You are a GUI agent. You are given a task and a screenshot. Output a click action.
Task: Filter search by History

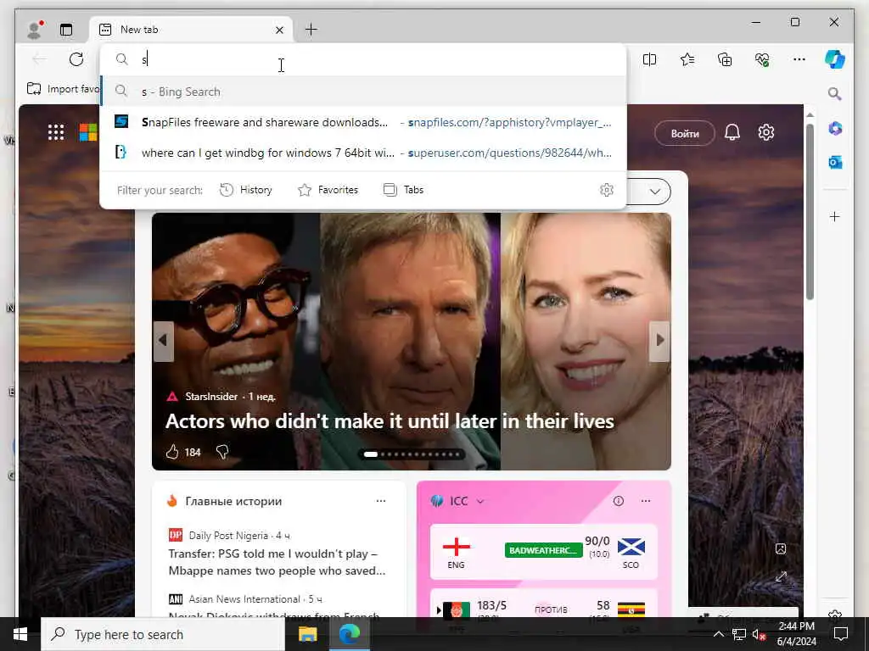[x=246, y=190]
